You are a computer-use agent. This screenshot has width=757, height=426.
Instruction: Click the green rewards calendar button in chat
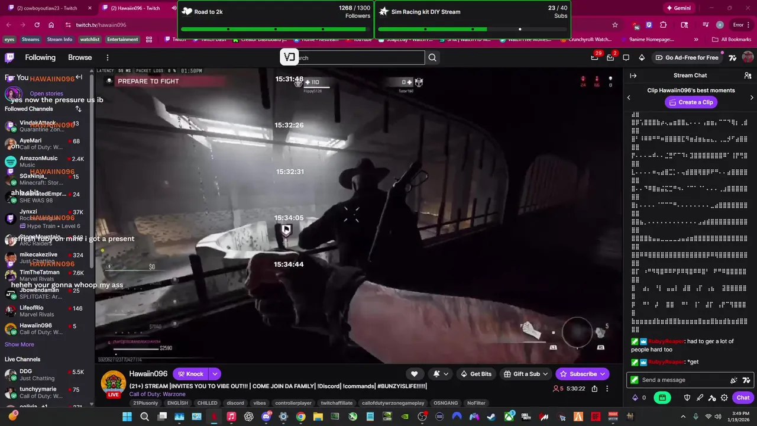[662, 398]
